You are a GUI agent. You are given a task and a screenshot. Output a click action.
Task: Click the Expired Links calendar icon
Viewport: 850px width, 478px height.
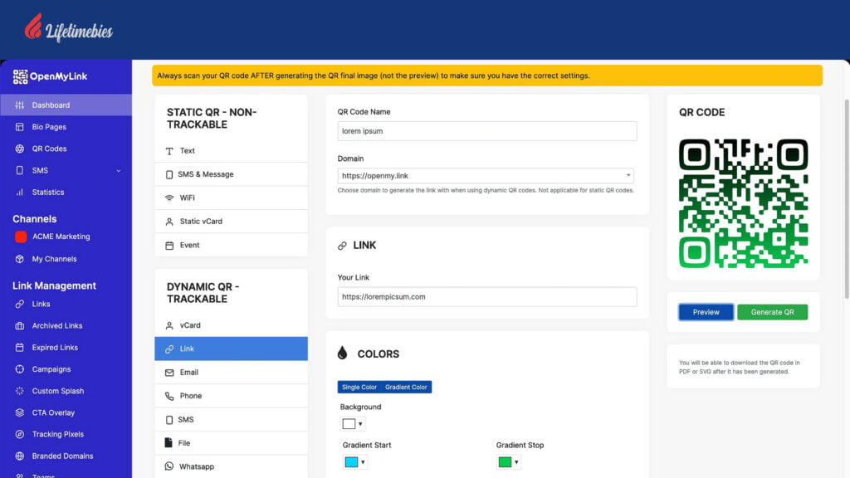(20, 348)
